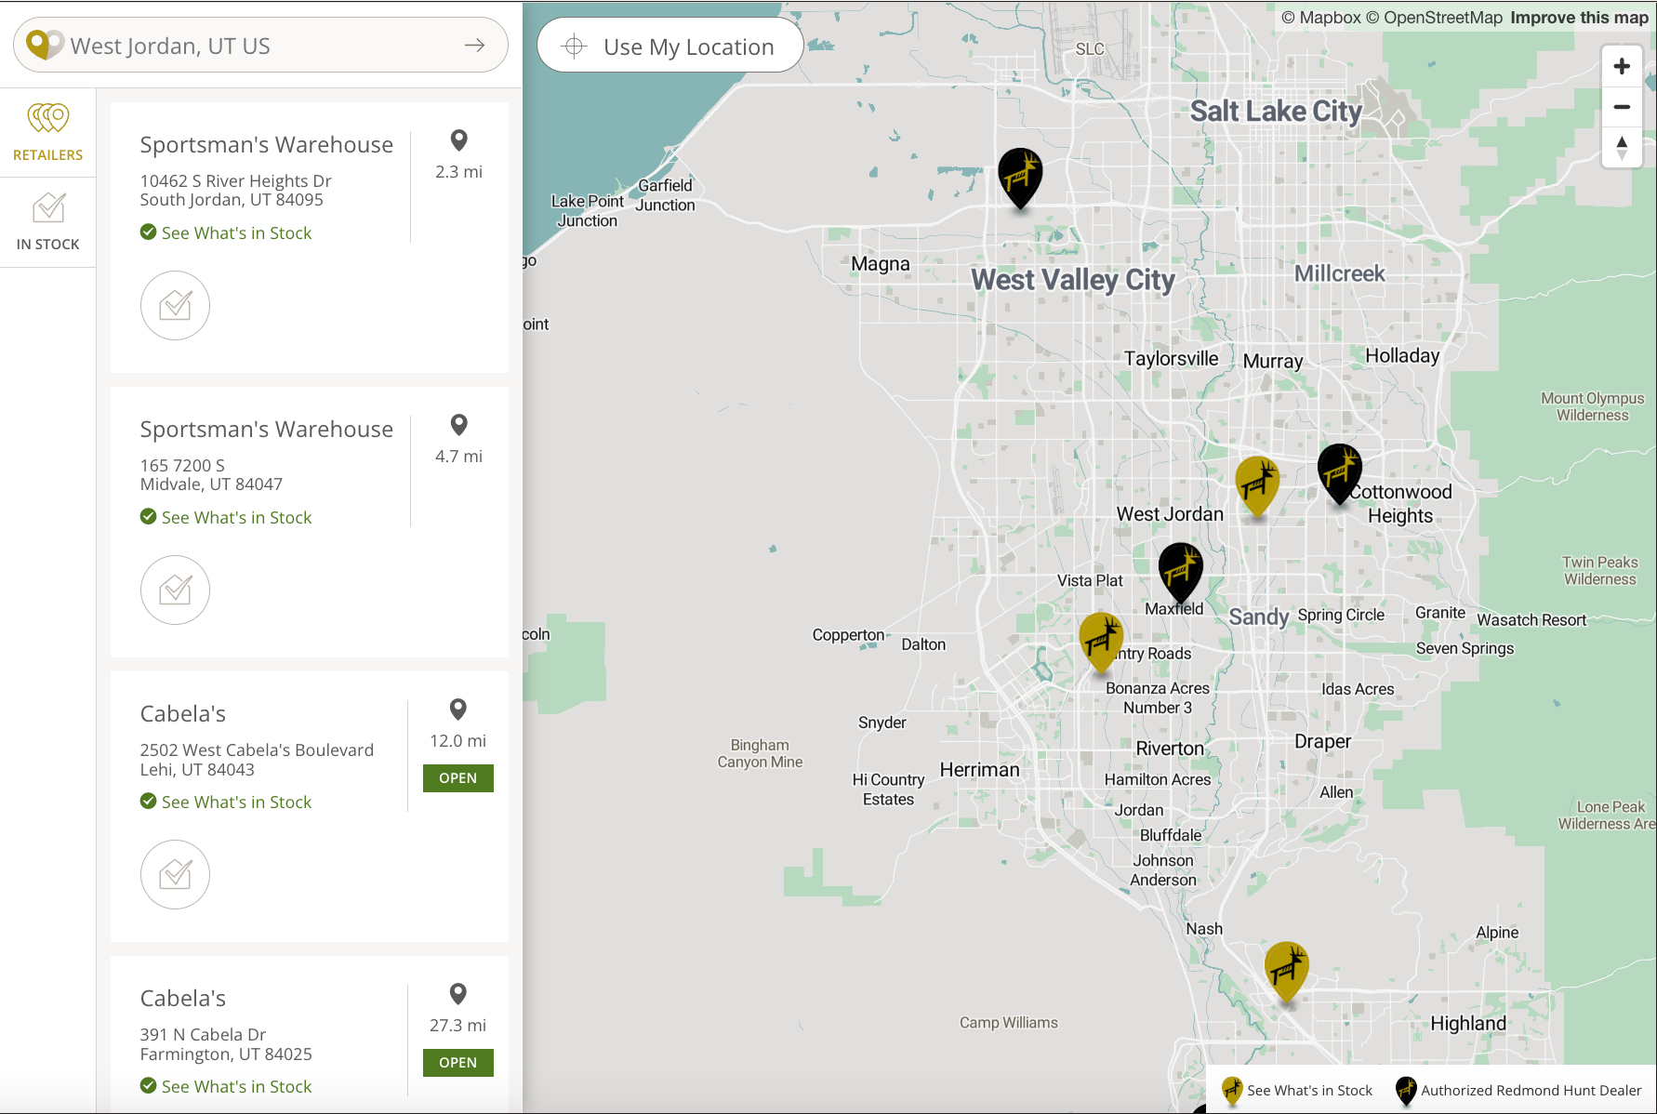Viewport: 1657px width, 1114px height.
Task: Click the 27.3 mi distance pin icon
Action: pos(458,994)
